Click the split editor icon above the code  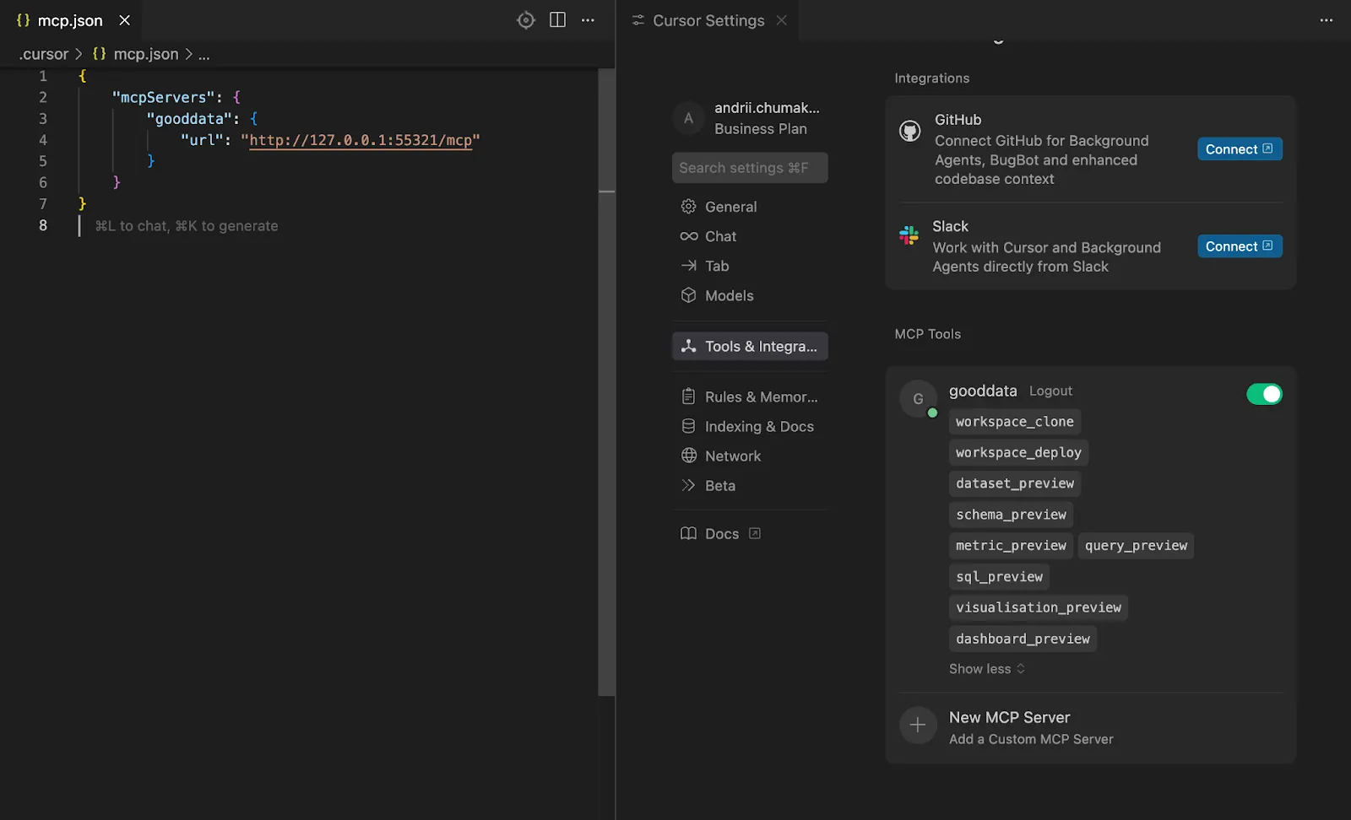pyautogui.click(x=557, y=19)
